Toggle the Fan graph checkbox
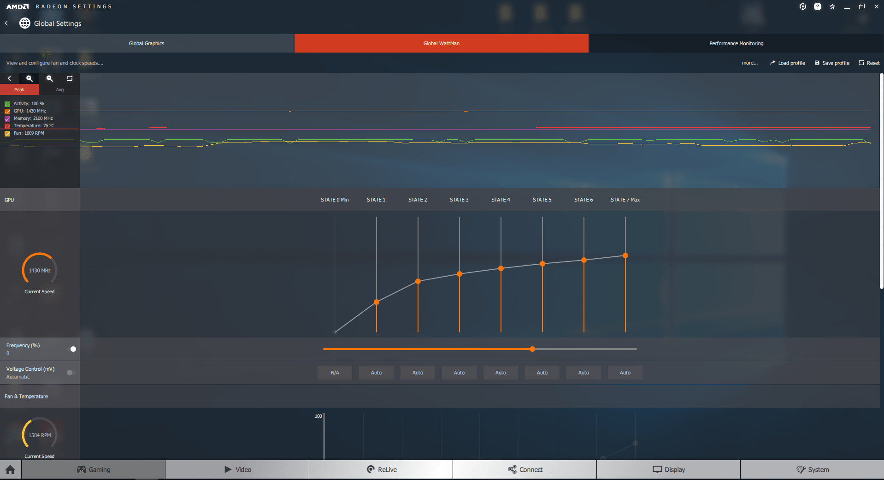Screen dimensions: 884x480 7,133
